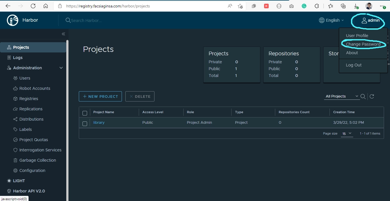Open Projects in the sidebar
Viewport: 390px width, 201px height.
pos(33,47)
